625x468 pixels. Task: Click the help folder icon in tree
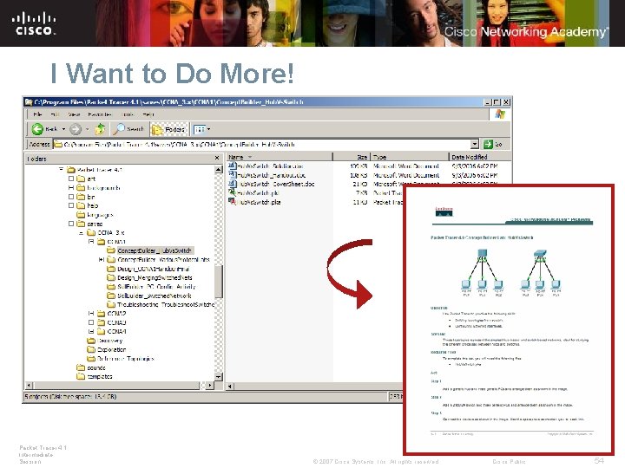(x=81, y=205)
